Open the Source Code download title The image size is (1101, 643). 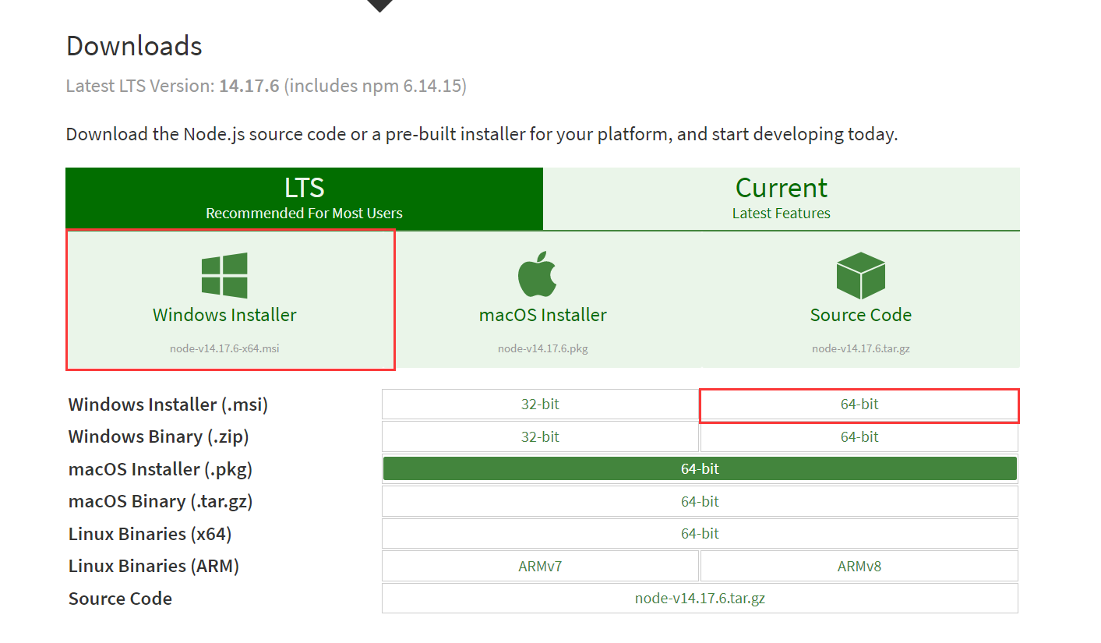click(861, 315)
